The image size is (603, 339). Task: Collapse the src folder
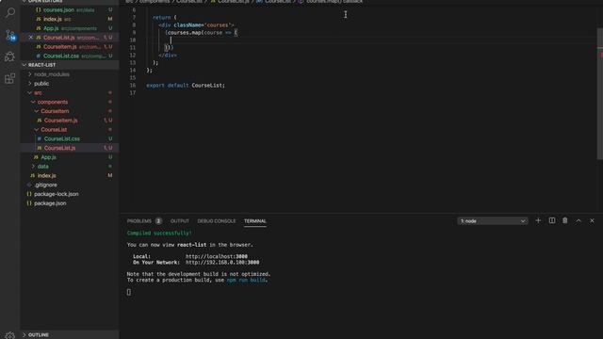tap(69, 92)
